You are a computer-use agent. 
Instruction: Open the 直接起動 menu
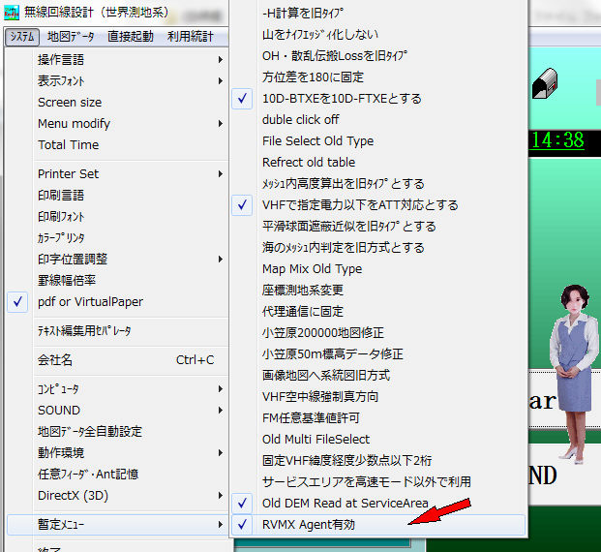coord(130,37)
